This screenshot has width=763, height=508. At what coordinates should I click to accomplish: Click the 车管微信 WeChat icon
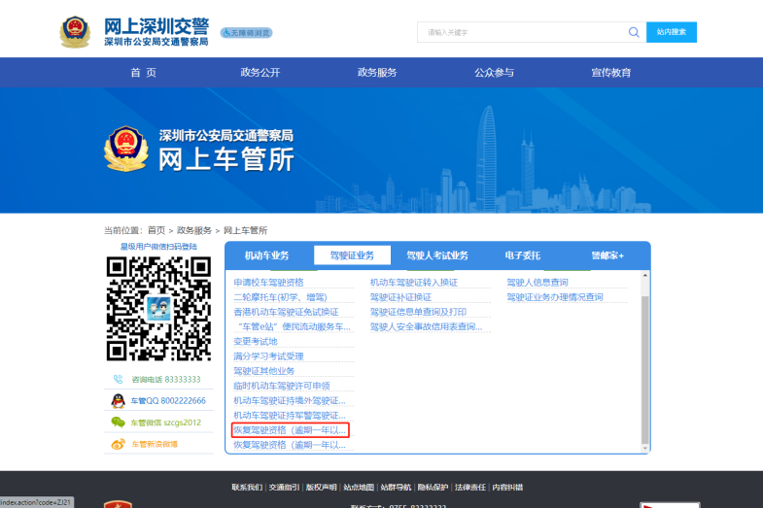(118, 423)
